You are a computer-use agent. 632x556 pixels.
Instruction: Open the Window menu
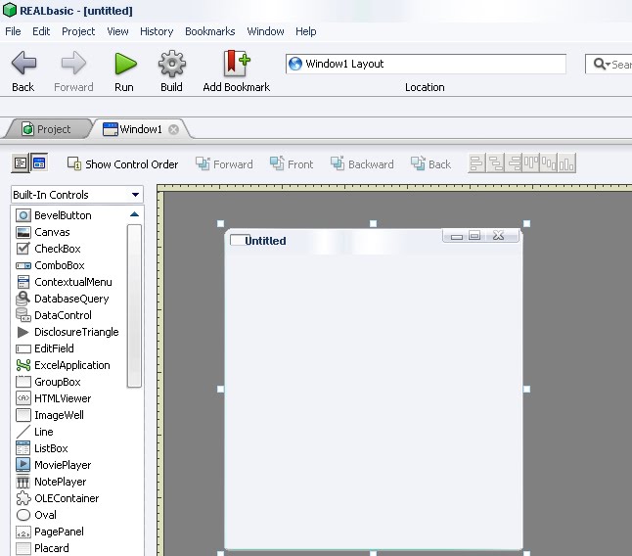[265, 31]
